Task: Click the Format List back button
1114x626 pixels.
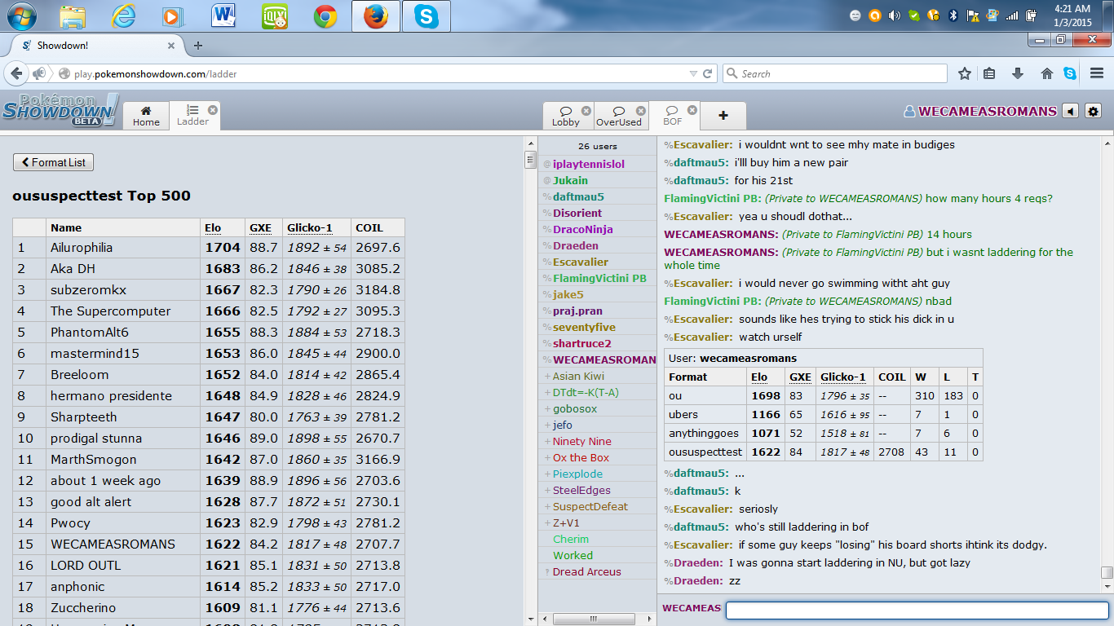Action: pyautogui.click(x=53, y=162)
